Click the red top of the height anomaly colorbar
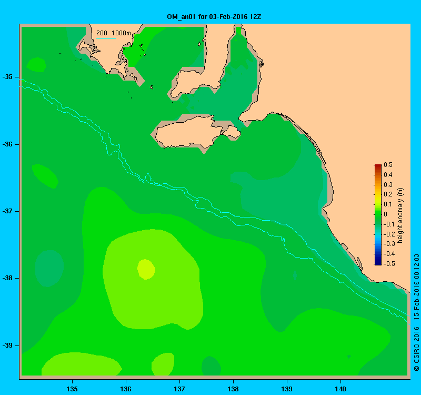This screenshot has height=395, width=421. tap(378, 166)
